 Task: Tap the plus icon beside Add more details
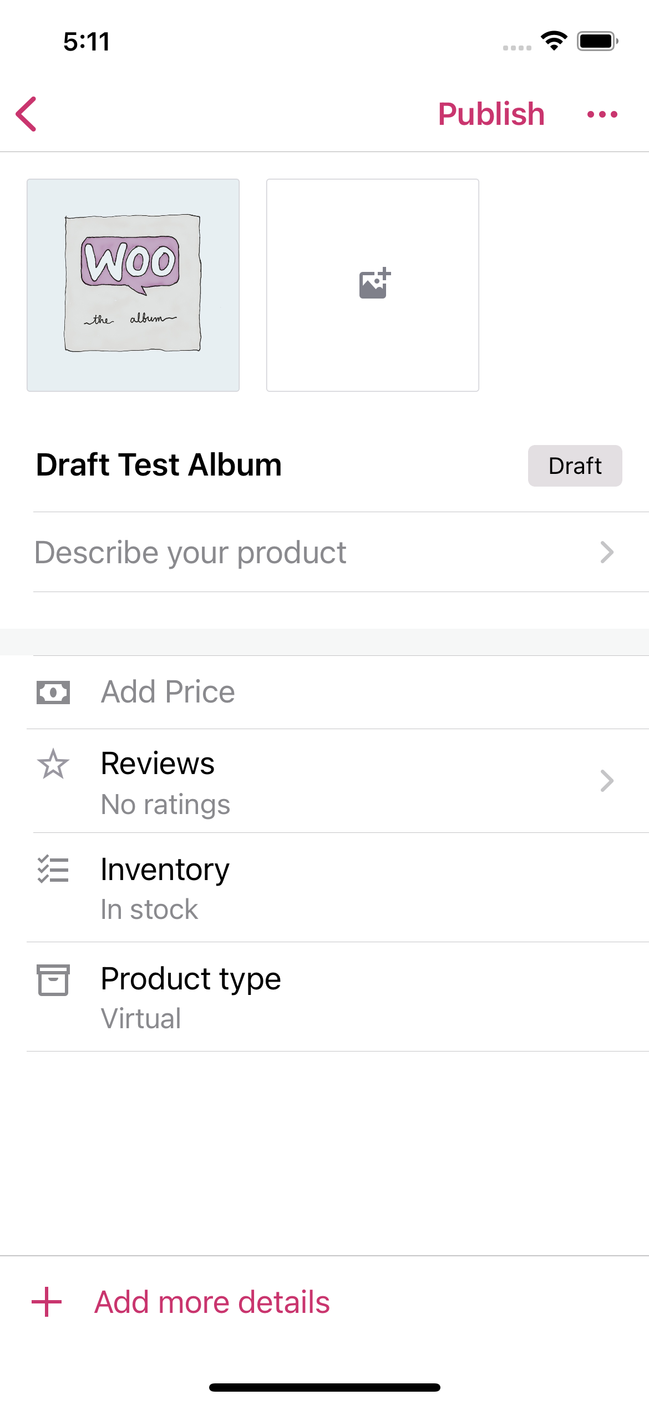pos(47,1302)
